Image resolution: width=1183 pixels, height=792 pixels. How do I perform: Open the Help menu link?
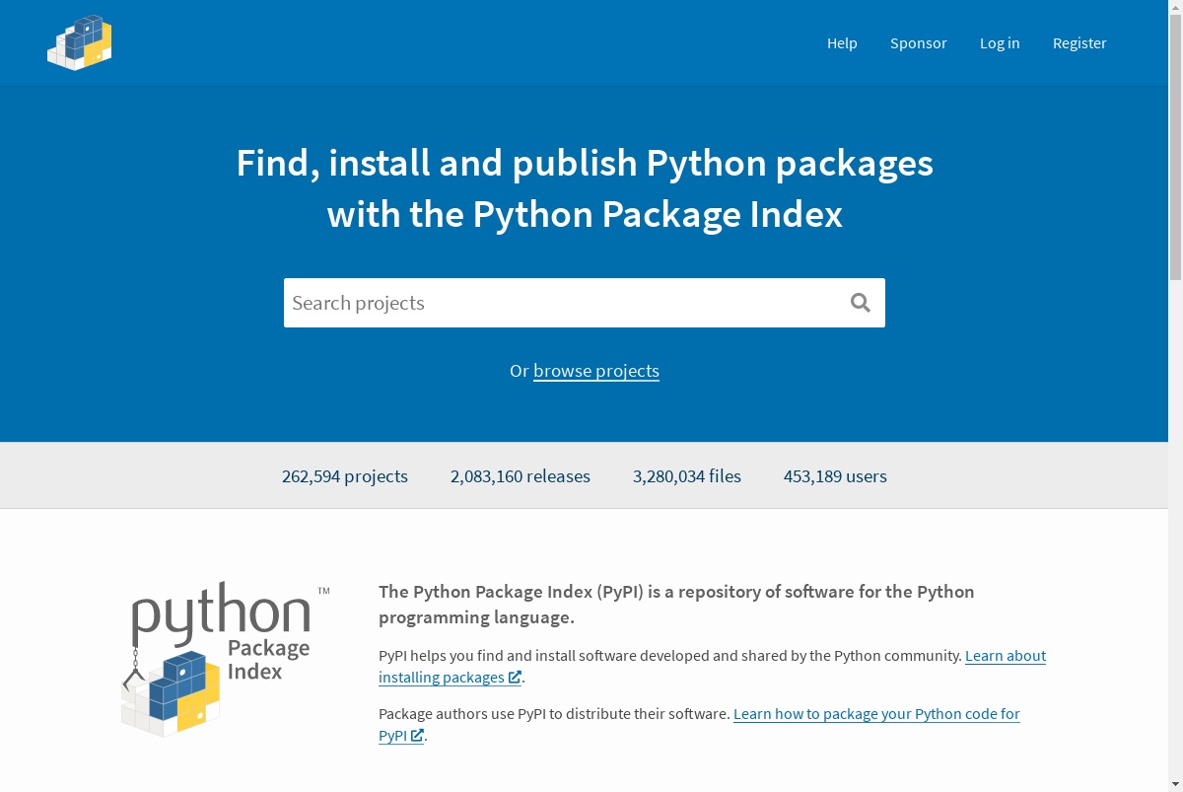click(842, 43)
